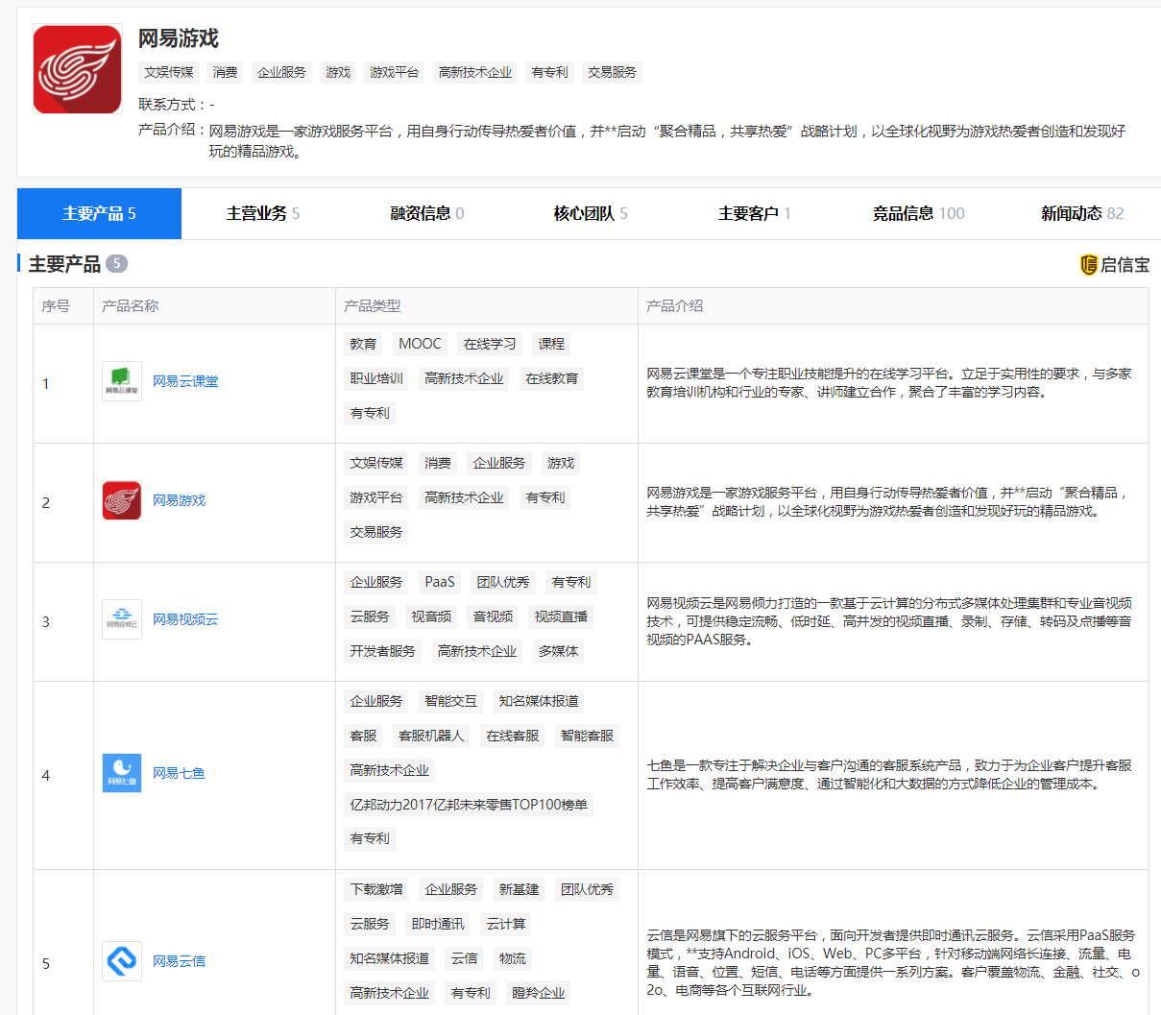Select the 主要产品 tab
Viewport: 1161px width, 1015px height.
tap(99, 213)
